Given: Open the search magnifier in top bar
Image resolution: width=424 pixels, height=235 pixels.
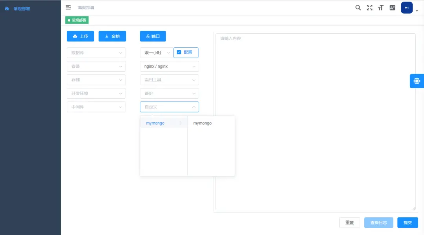Looking at the screenshot, I should 358,7.
